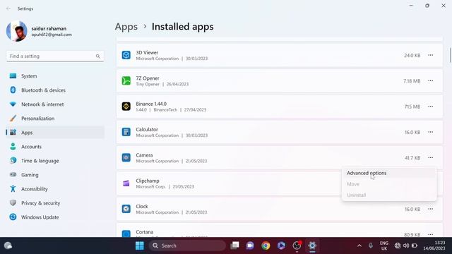Click the Cortana app icon

126,234
